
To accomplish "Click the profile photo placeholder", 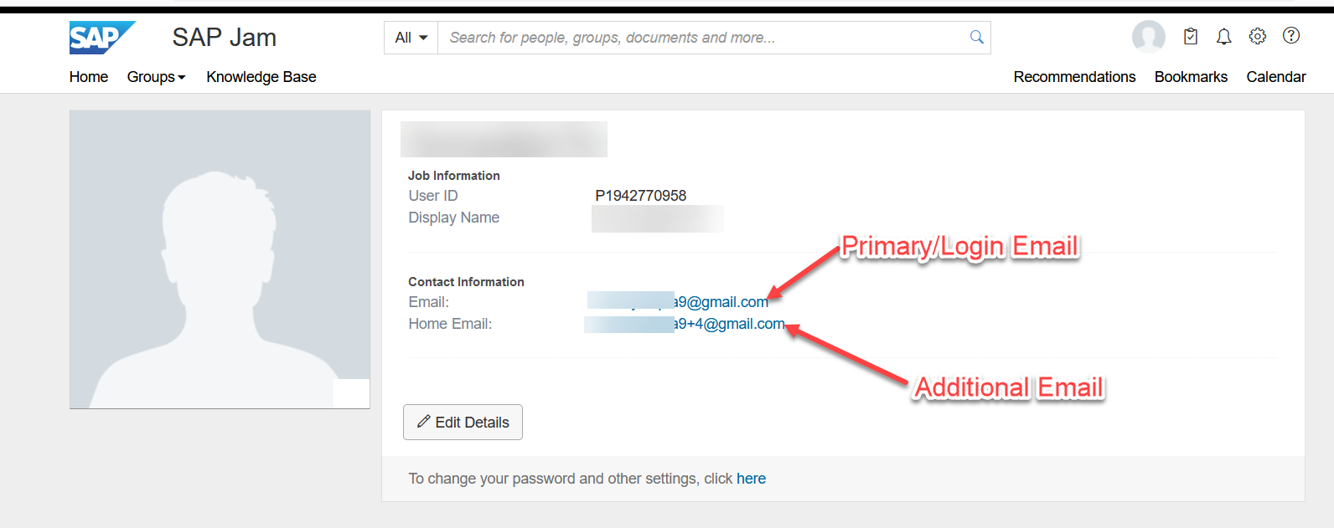I will (220, 259).
